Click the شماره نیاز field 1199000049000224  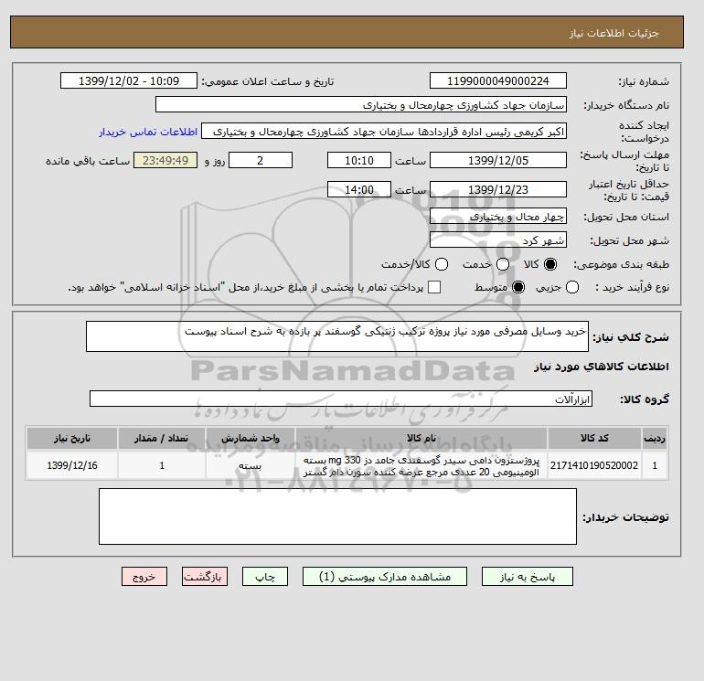(498, 80)
